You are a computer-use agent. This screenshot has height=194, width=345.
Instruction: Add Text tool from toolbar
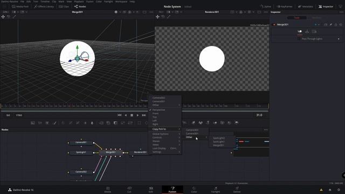click(47, 123)
